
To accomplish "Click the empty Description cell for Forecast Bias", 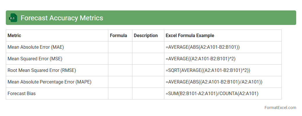I will [x=148, y=94].
